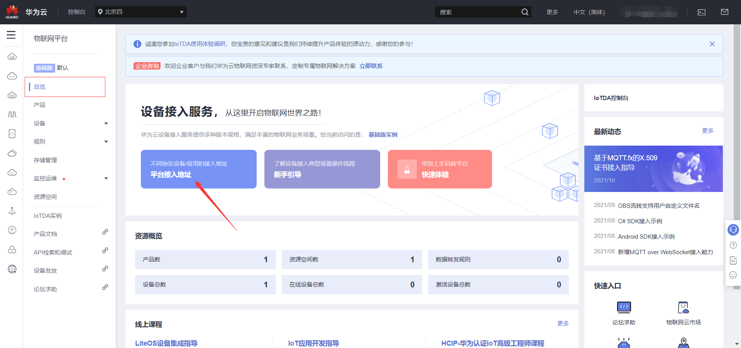Open the hamburger service list menu

pyautogui.click(x=11, y=35)
